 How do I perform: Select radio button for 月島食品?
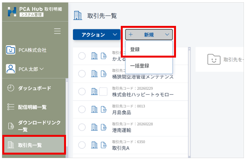[82, 109]
